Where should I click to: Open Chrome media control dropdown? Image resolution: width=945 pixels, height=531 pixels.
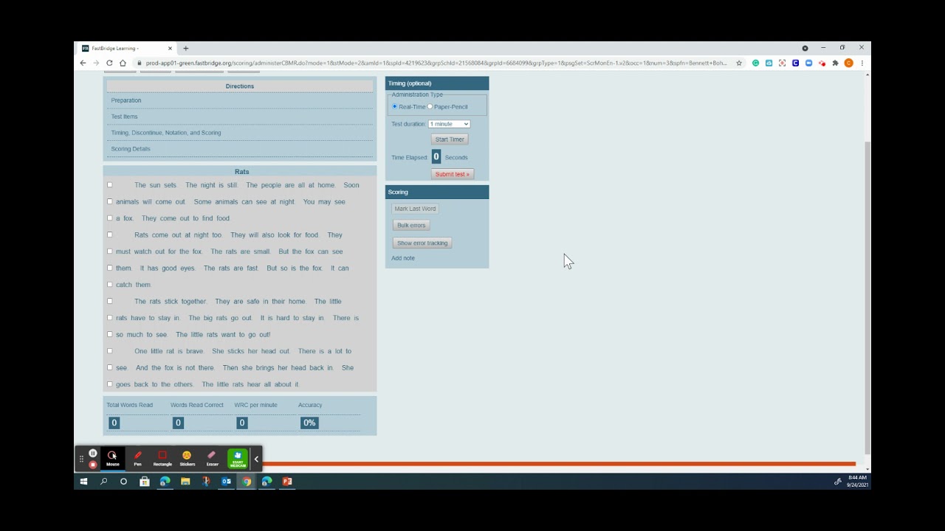pos(805,48)
